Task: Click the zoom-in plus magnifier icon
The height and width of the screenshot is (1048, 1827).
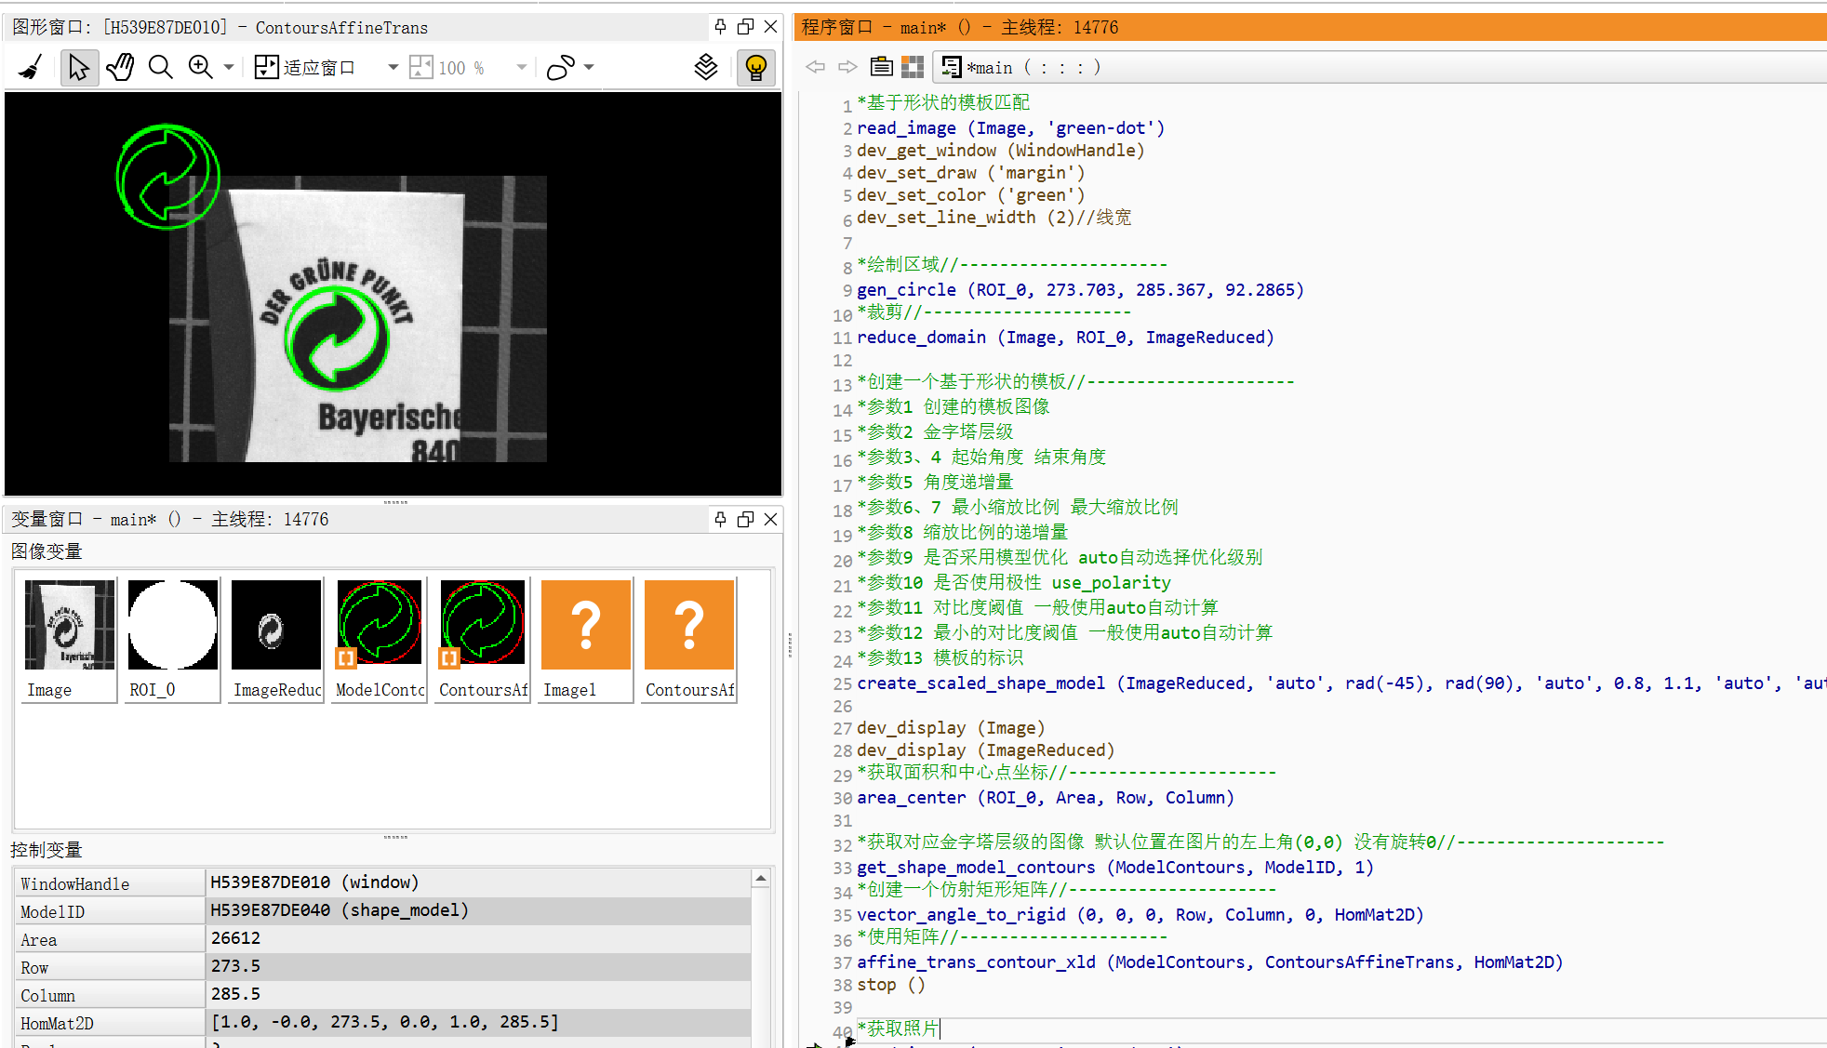Action: pyautogui.click(x=200, y=67)
